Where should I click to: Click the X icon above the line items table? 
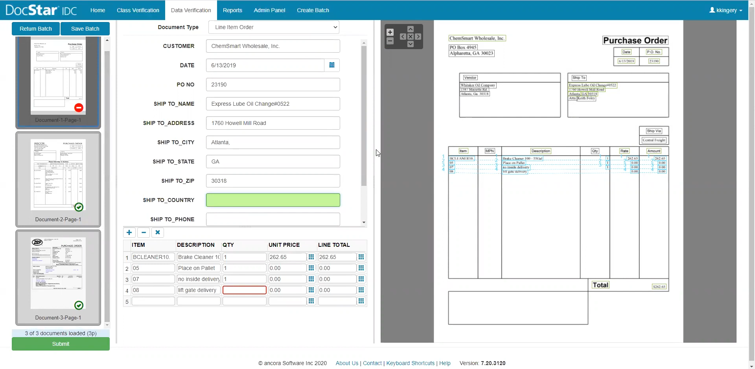point(158,232)
